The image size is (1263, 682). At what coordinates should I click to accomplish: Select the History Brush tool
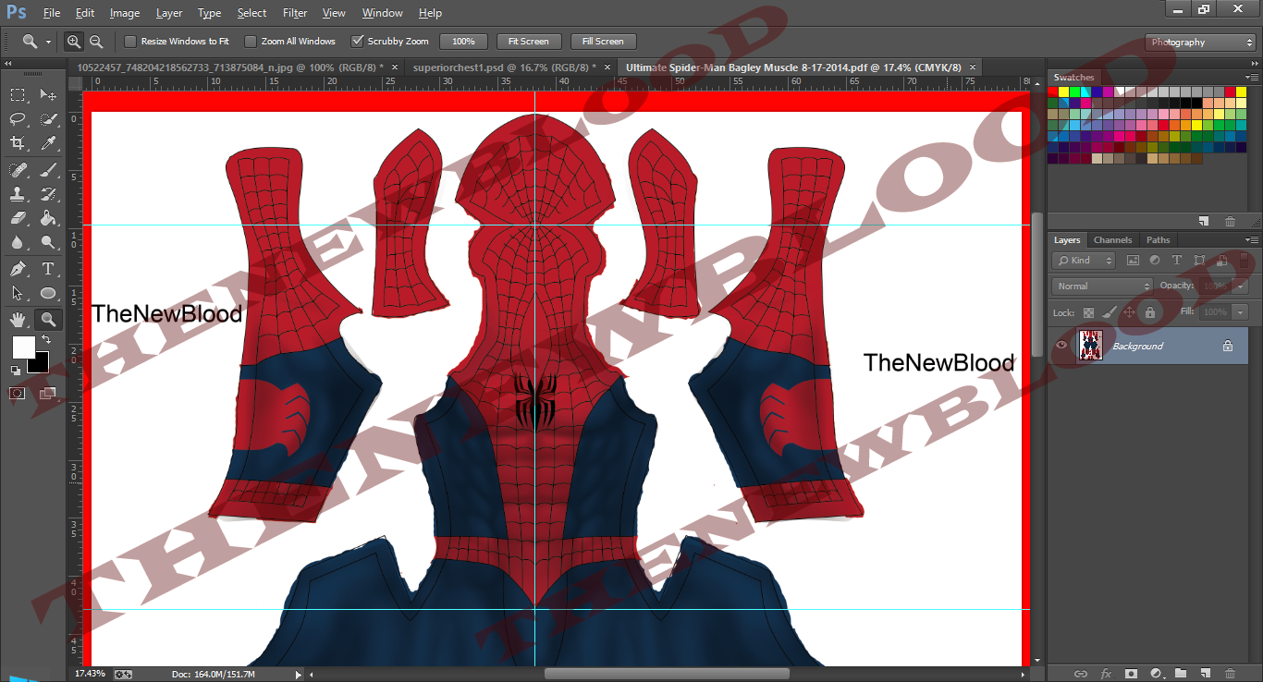[48, 194]
